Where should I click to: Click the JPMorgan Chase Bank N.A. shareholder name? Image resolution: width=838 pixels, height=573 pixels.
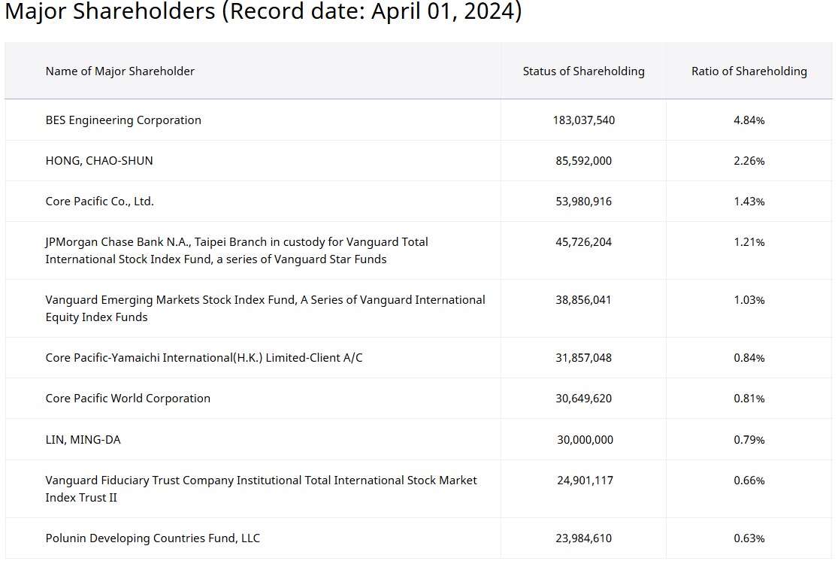click(236, 250)
